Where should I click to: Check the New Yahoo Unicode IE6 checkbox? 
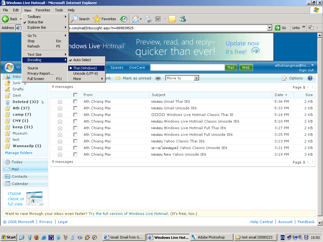click(x=75, y=154)
